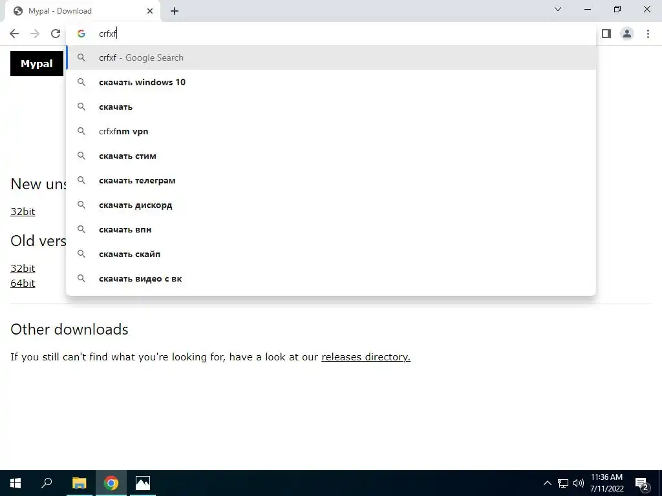
Task: Select the 'скачать скайп' suggestion
Action: click(331, 254)
